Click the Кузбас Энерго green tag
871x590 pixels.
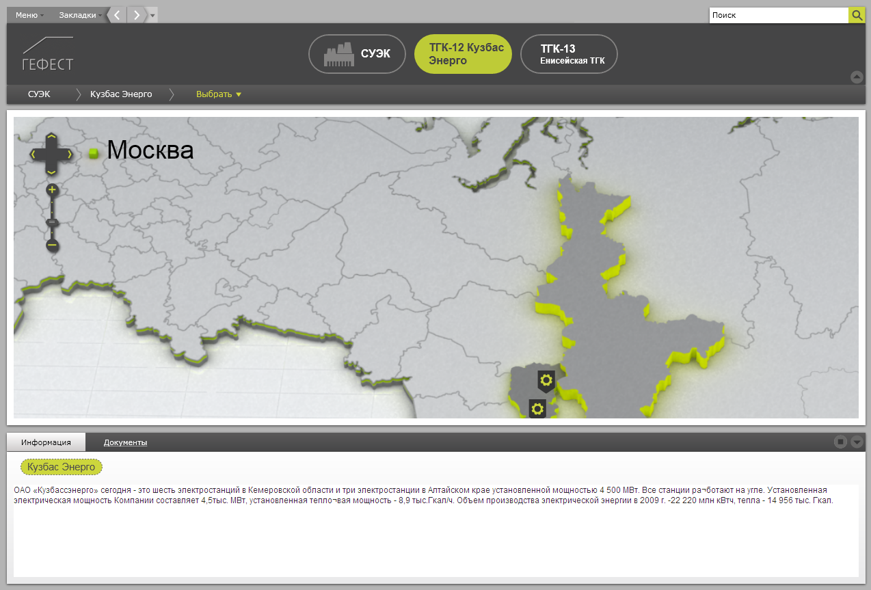62,466
